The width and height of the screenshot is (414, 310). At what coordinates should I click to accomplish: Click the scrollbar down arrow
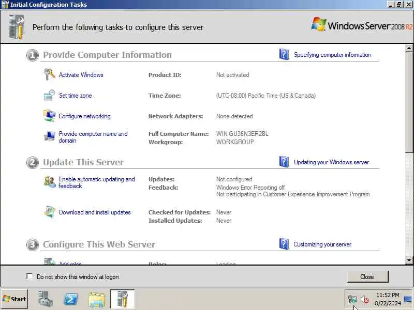click(409, 260)
